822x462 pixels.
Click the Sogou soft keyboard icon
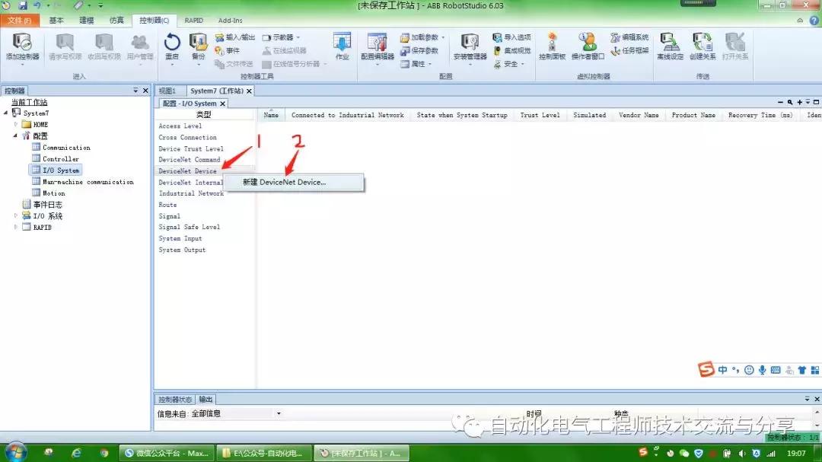[776, 370]
